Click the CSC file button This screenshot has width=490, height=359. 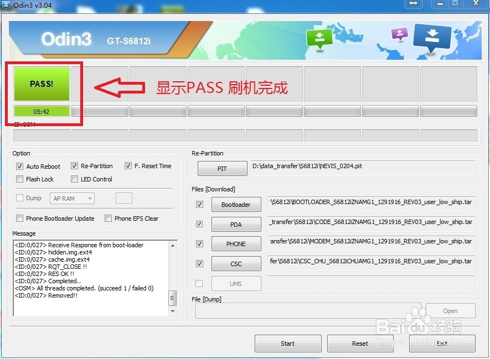(236, 264)
